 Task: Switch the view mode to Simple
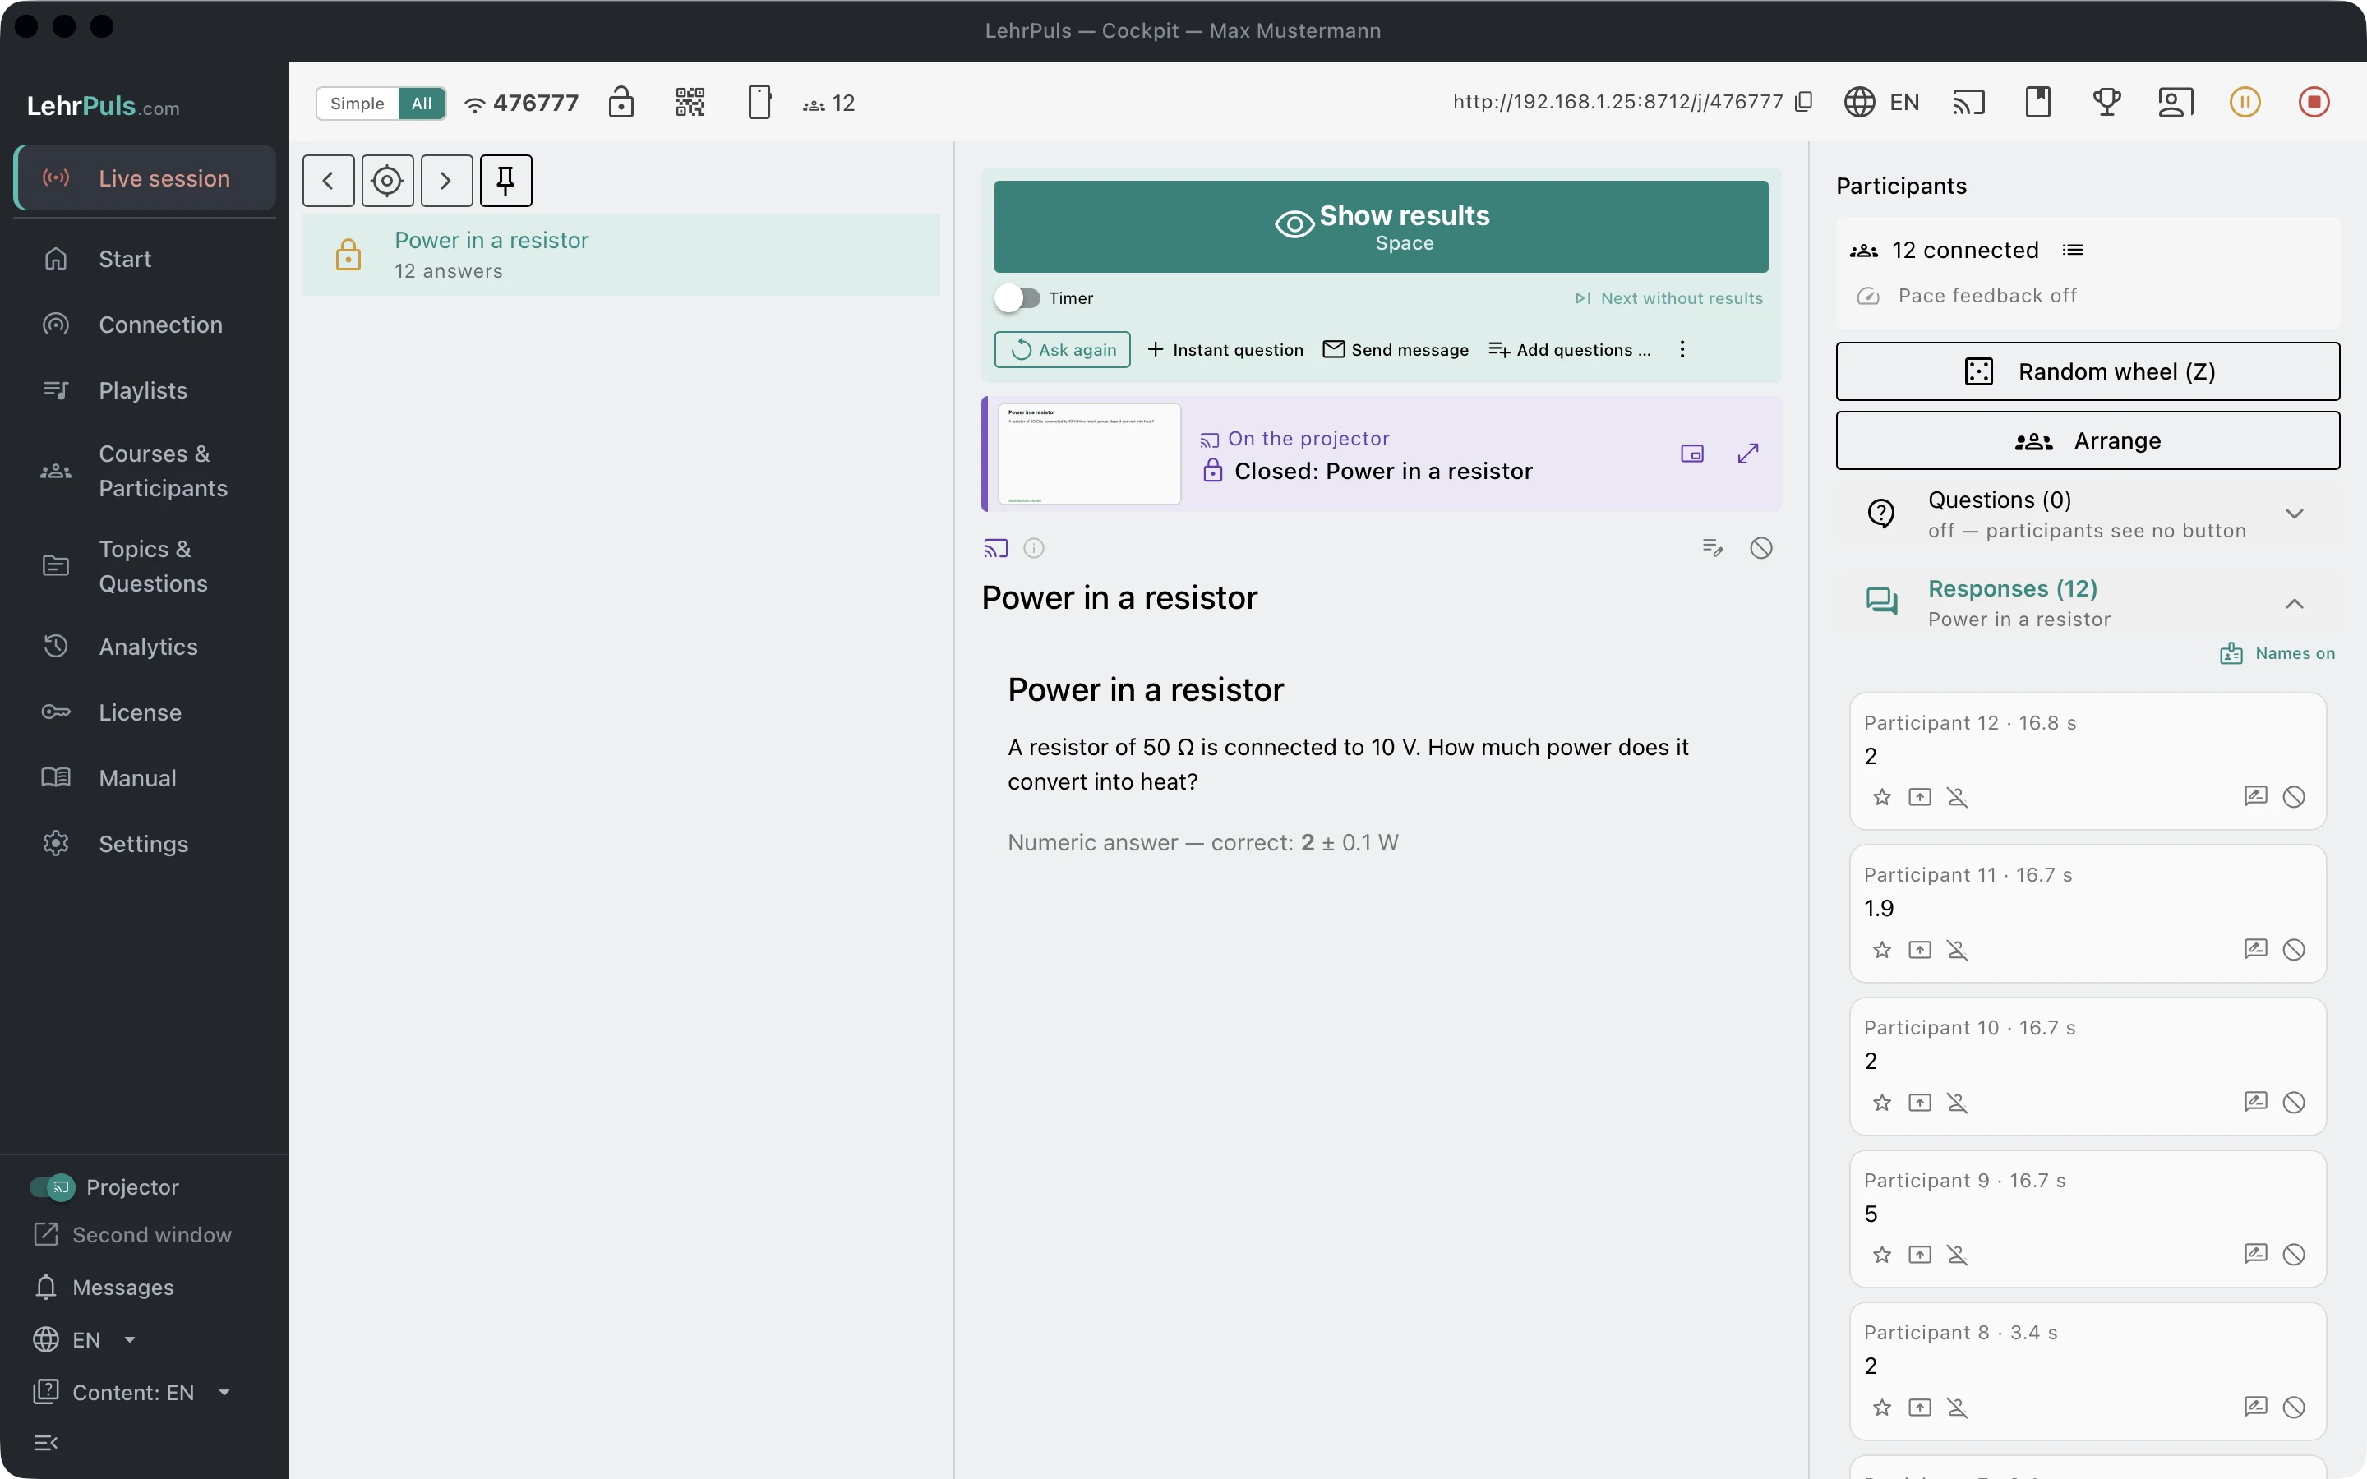click(x=357, y=103)
